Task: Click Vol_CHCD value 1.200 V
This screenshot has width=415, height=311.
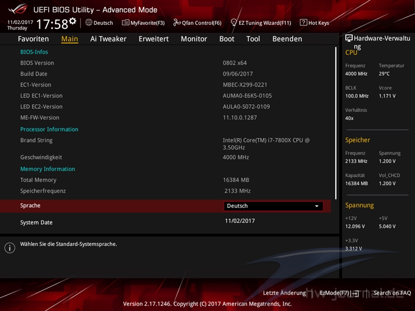Action: coord(387,183)
